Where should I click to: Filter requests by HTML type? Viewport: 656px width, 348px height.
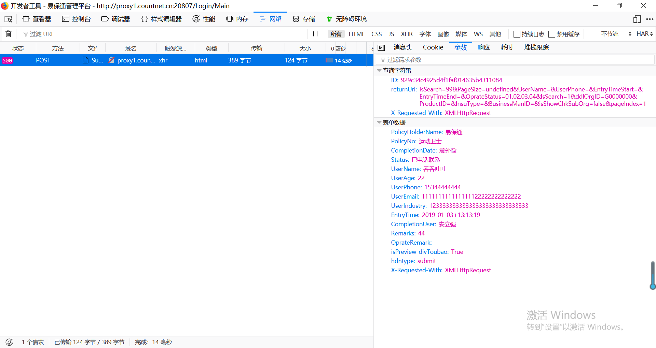356,34
